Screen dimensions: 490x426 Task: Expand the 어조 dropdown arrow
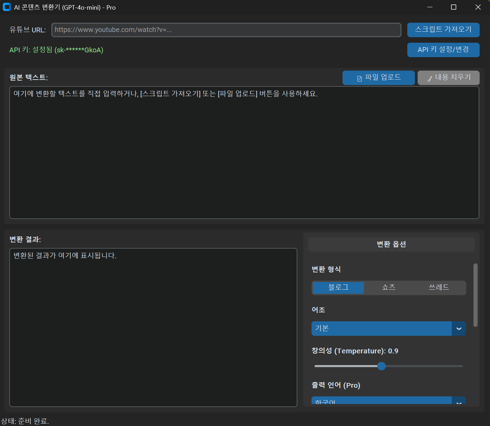tap(459, 329)
